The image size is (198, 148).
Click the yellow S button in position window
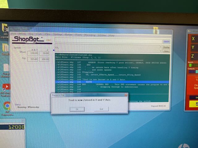(194, 104)
